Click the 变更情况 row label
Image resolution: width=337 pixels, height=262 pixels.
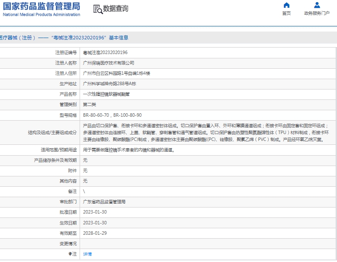pyautogui.click(x=68, y=243)
